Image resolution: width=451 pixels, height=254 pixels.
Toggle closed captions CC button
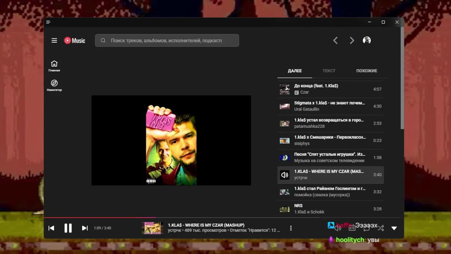[x=352, y=228]
